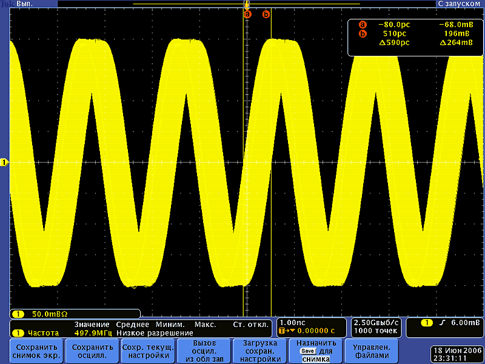This screenshot has height=364, width=485.
Task: Click the cursor 'b' marker above the waveform
Action: pyautogui.click(x=266, y=14)
